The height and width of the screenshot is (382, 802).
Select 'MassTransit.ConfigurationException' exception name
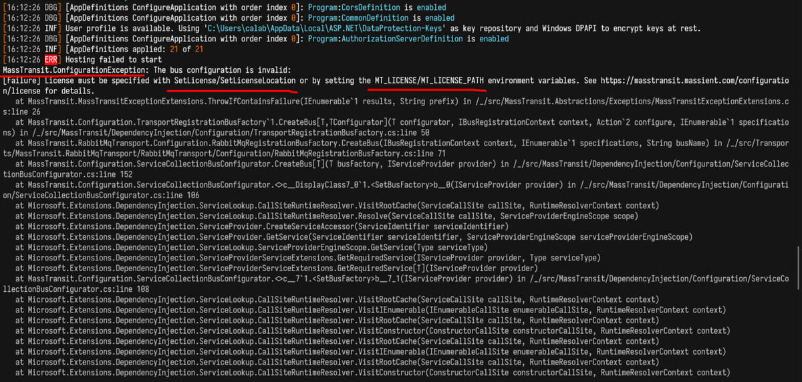click(74, 70)
